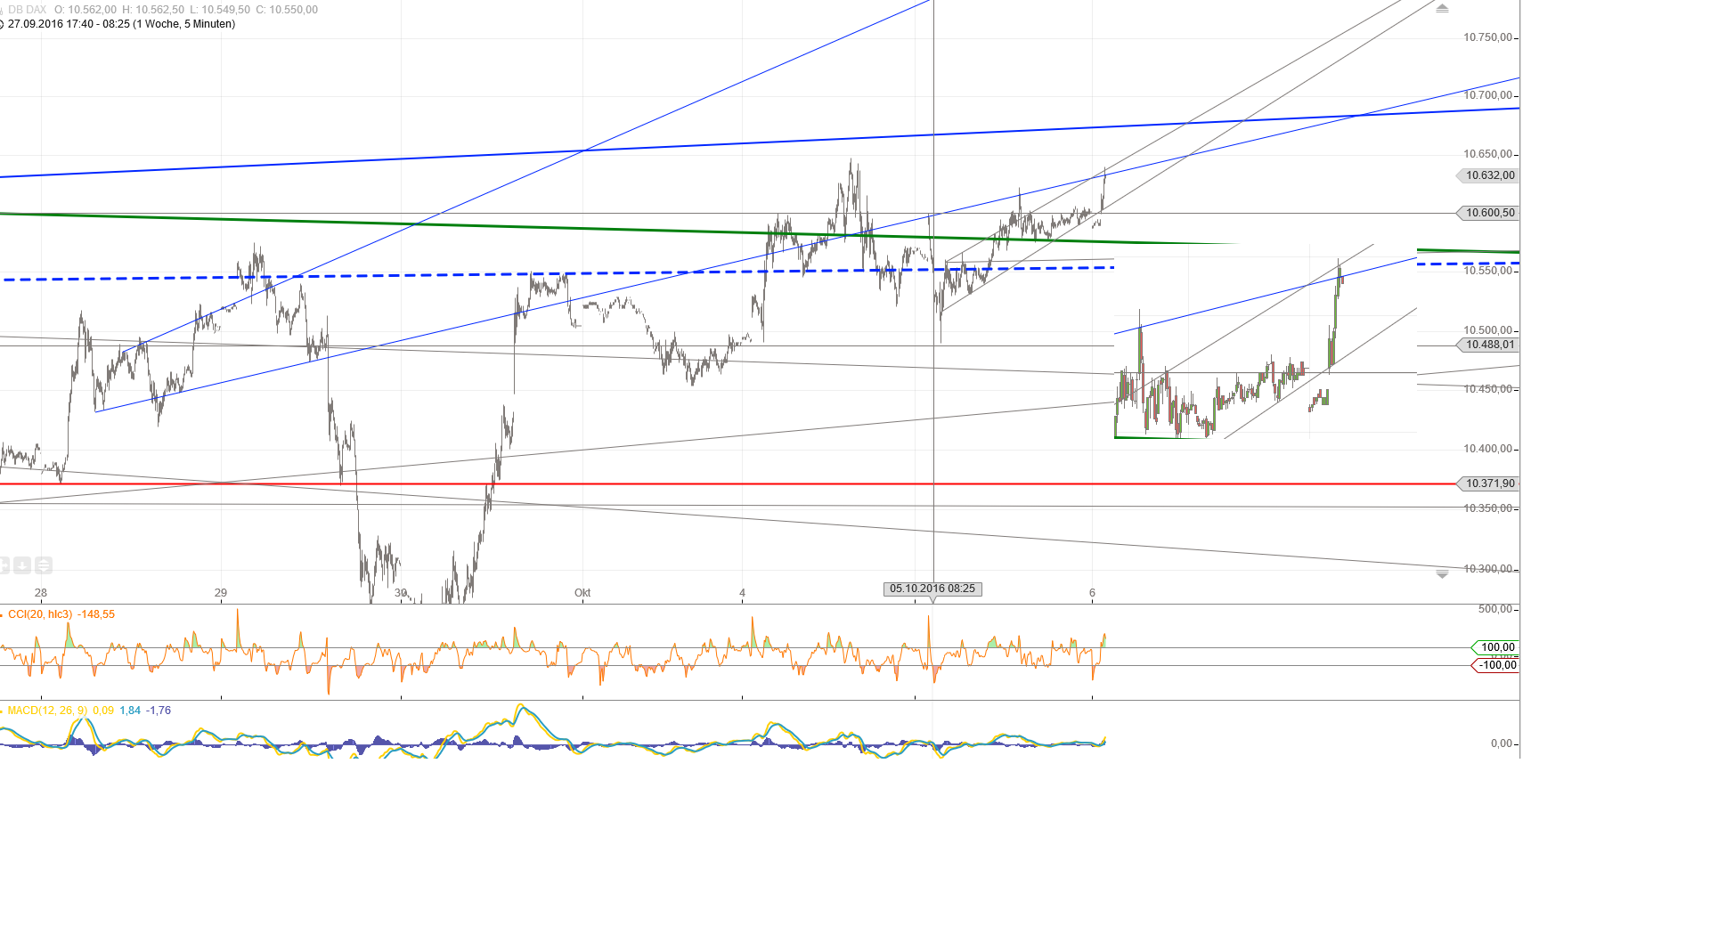
Task: Select the 10.371,90 price tag
Action: pyautogui.click(x=1487, y=483)
